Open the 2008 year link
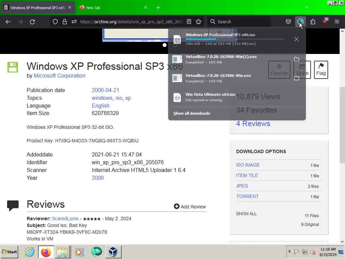345x259 pixels. point(98,178)
